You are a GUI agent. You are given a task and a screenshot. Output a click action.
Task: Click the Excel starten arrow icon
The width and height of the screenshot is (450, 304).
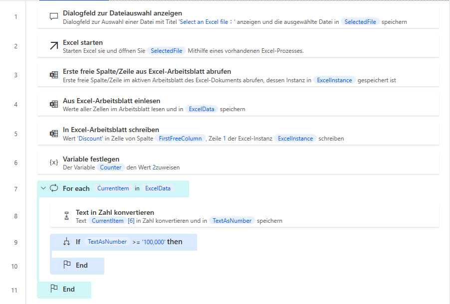coord(54,46)
